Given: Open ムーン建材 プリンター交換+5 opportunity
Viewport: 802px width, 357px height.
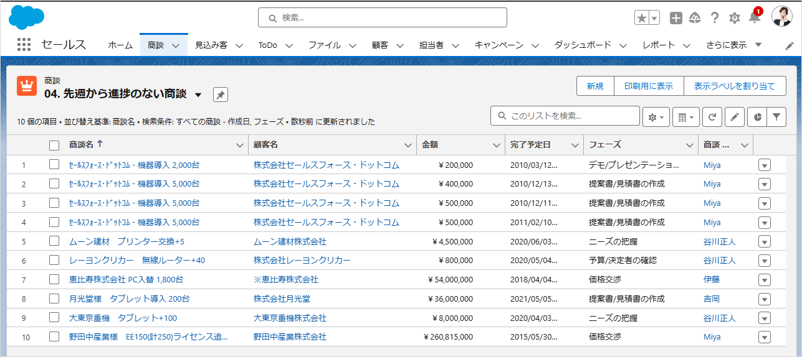Looking at the screenshot, I should point(127,241).
